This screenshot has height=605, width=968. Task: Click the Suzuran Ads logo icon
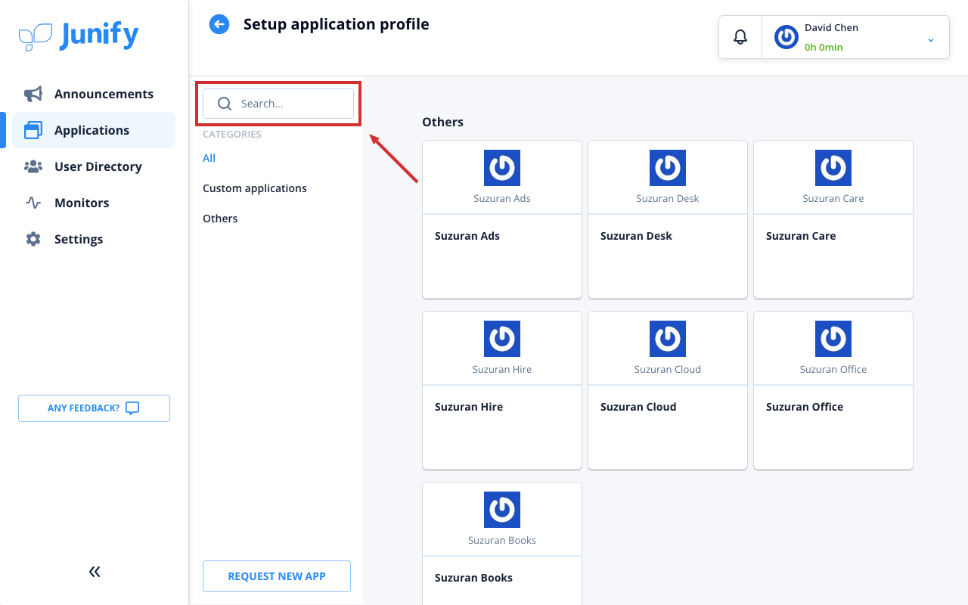coord(502,168)
